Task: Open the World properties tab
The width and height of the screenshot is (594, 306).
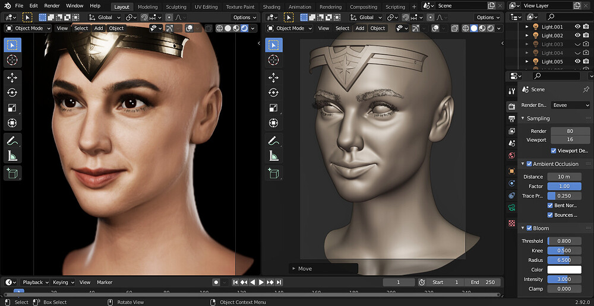Action: 512,155
